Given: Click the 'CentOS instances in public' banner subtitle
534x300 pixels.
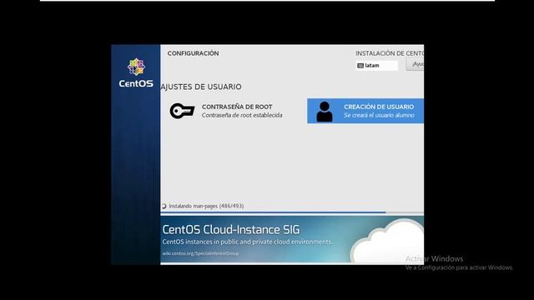Looking at the screenshot, I should pos(247,242).
